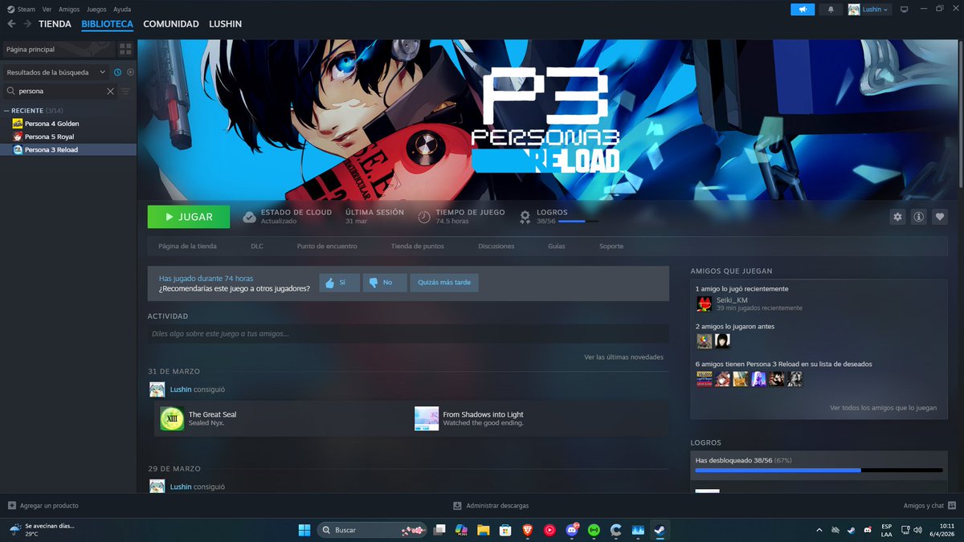The image size is (964, 542).
Task: Click the playtime clock icon
Action: coord(424,217)
